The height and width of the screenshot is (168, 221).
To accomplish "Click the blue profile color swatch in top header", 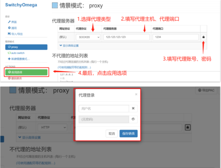I will 55,5.
